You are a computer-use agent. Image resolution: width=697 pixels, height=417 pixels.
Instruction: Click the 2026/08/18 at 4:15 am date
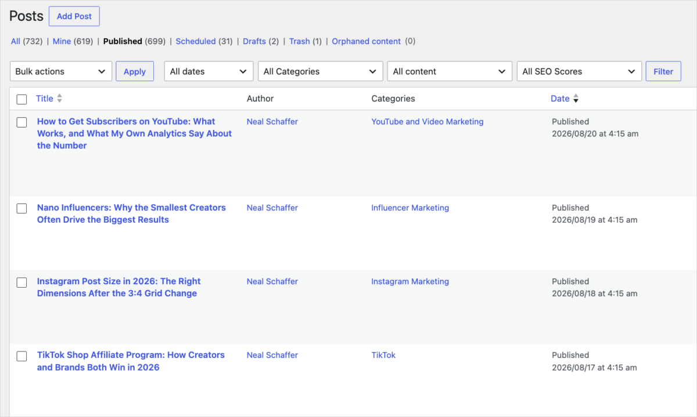[x=595, y=293]
